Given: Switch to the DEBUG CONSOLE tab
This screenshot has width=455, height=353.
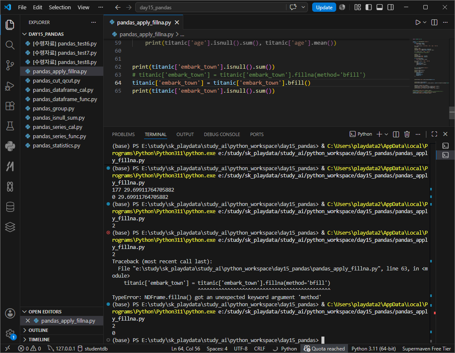Looking at the screenshot, I should [x=222, y=134].
